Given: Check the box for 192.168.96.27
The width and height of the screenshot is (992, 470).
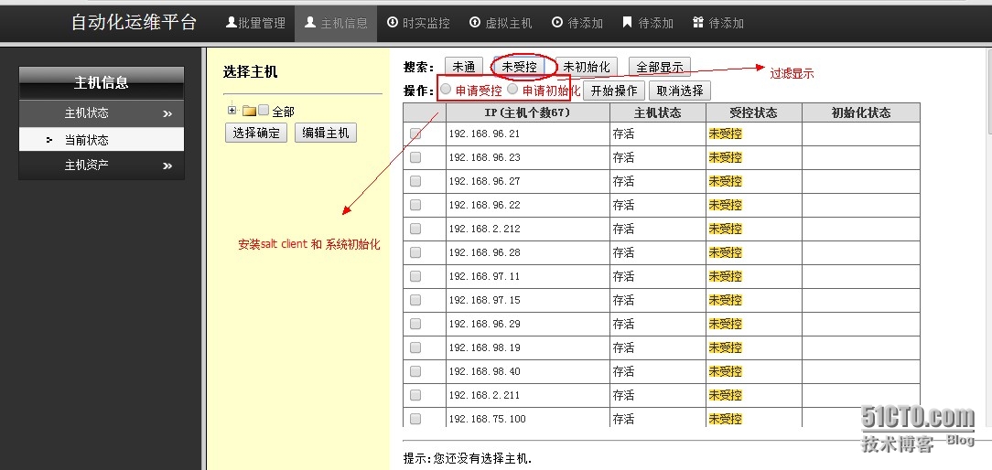Looking at the screenshot, I should [415, 181].
